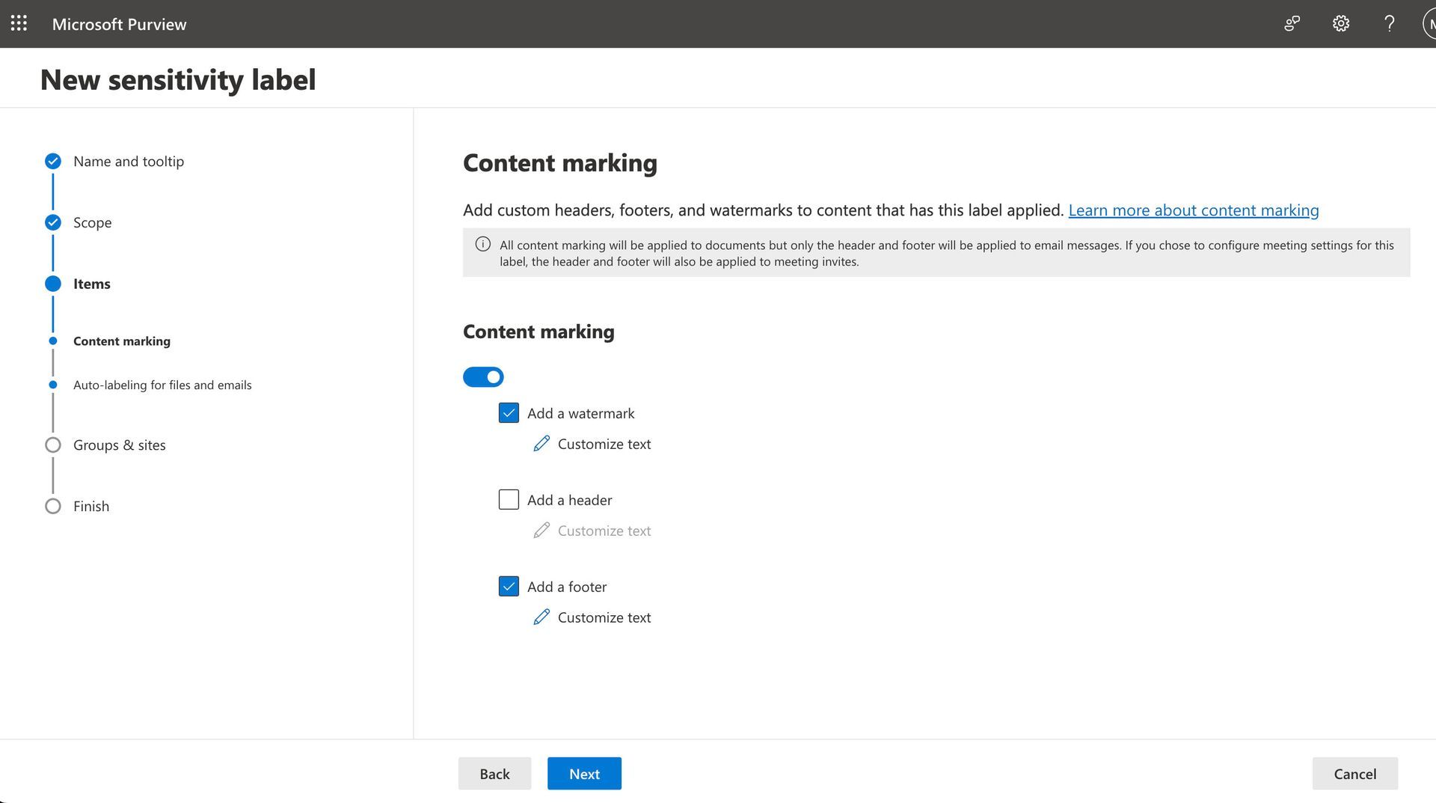Click Customize text under Add a header

tap(604, 531)
